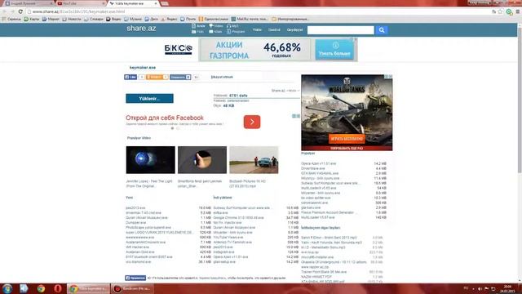Viewport: 522px width, 294px height.
Task: Close the World of Tanks ad
Action: 391,77
